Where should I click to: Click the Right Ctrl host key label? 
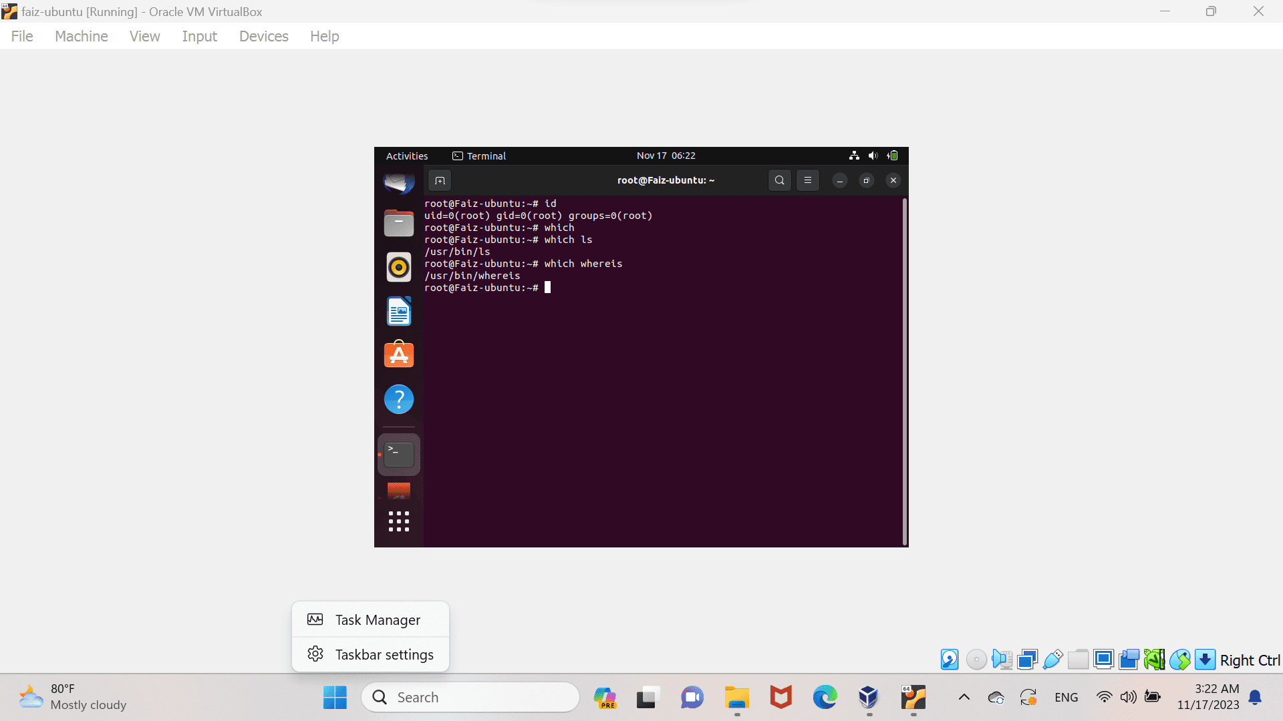pyautogui.click(x=1250, y=660)
